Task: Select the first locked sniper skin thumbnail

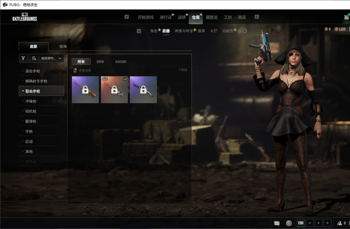Action: click(85, 90)
